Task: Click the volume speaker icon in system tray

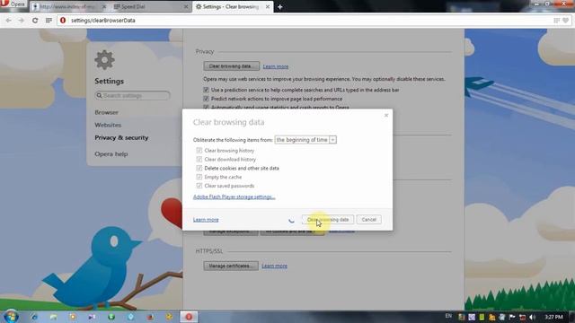Action: (x=533, y=317)
